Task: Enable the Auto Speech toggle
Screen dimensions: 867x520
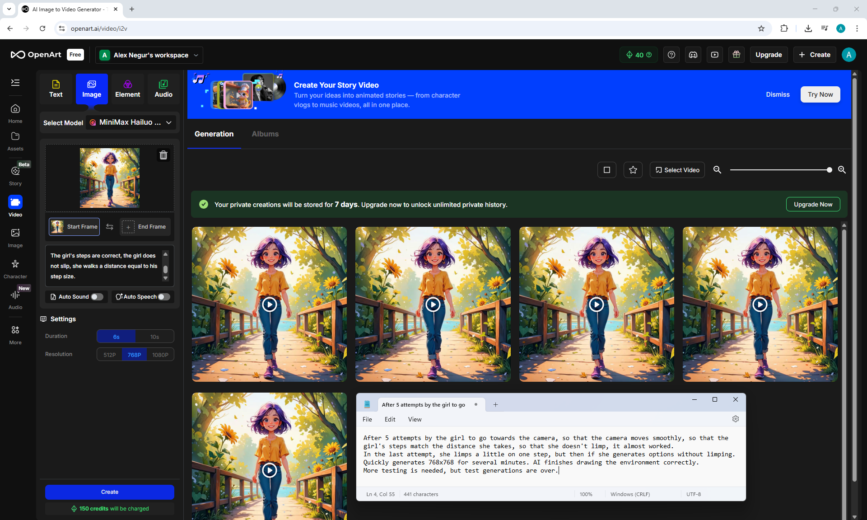Action: [x=164, y=297]
